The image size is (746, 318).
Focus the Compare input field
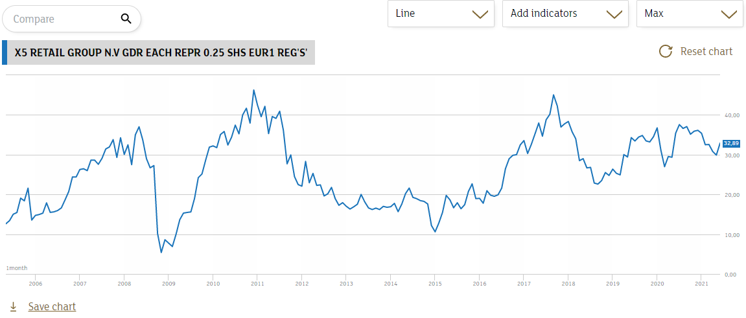point(72,19)
